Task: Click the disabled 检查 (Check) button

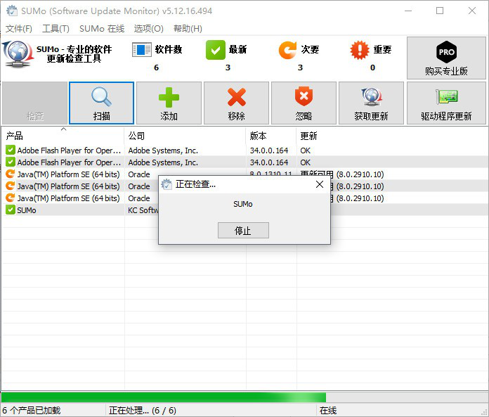Action: pyautogui.click(x=35, y=103)
